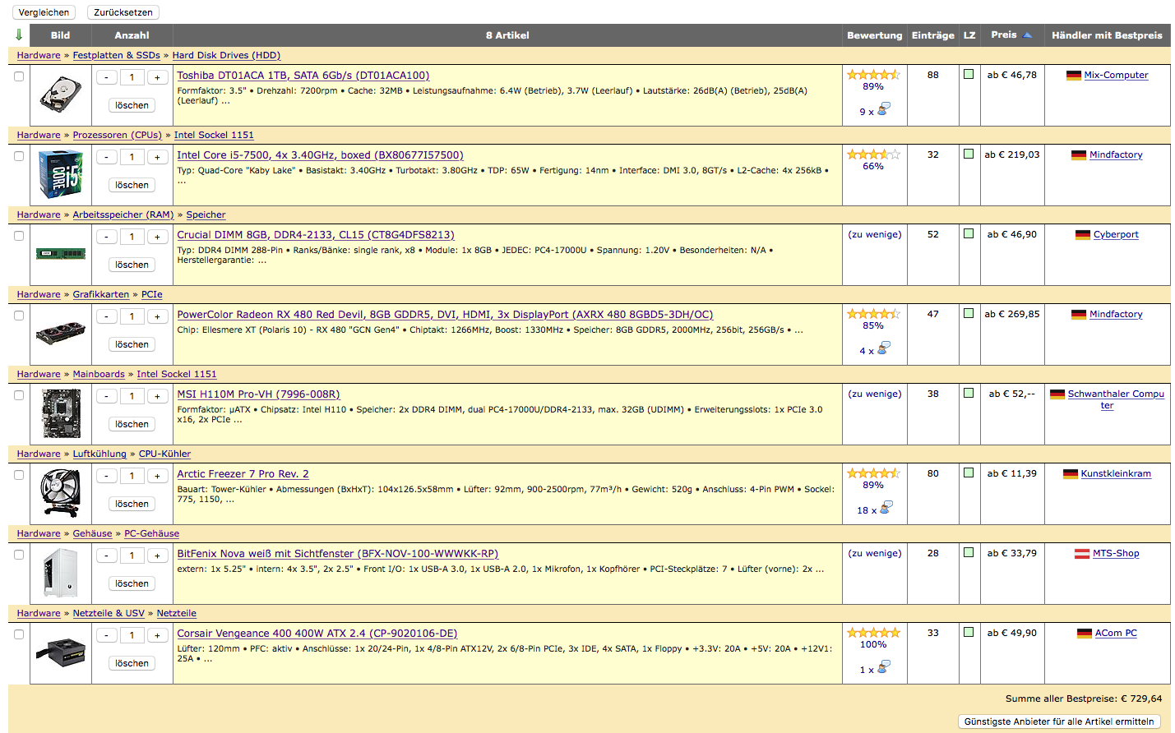
Task: Decrease quantity of PowerColor Radeon RX 480
Action: click(x=107, y=316)
